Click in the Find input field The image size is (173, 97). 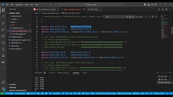[x=115, y=17]
